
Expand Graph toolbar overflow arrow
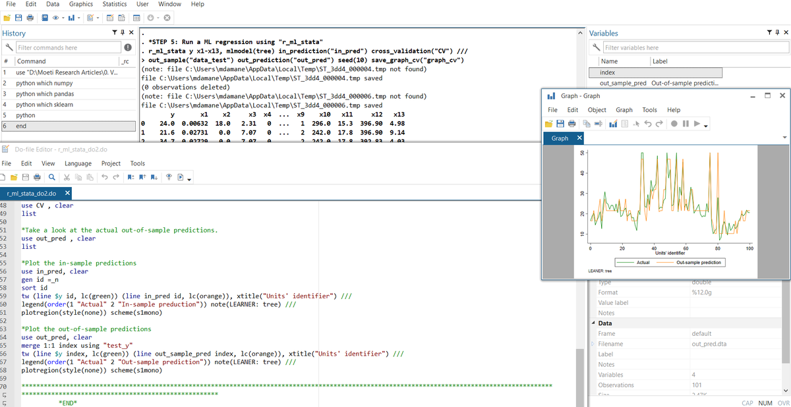[x=705, y=126]
